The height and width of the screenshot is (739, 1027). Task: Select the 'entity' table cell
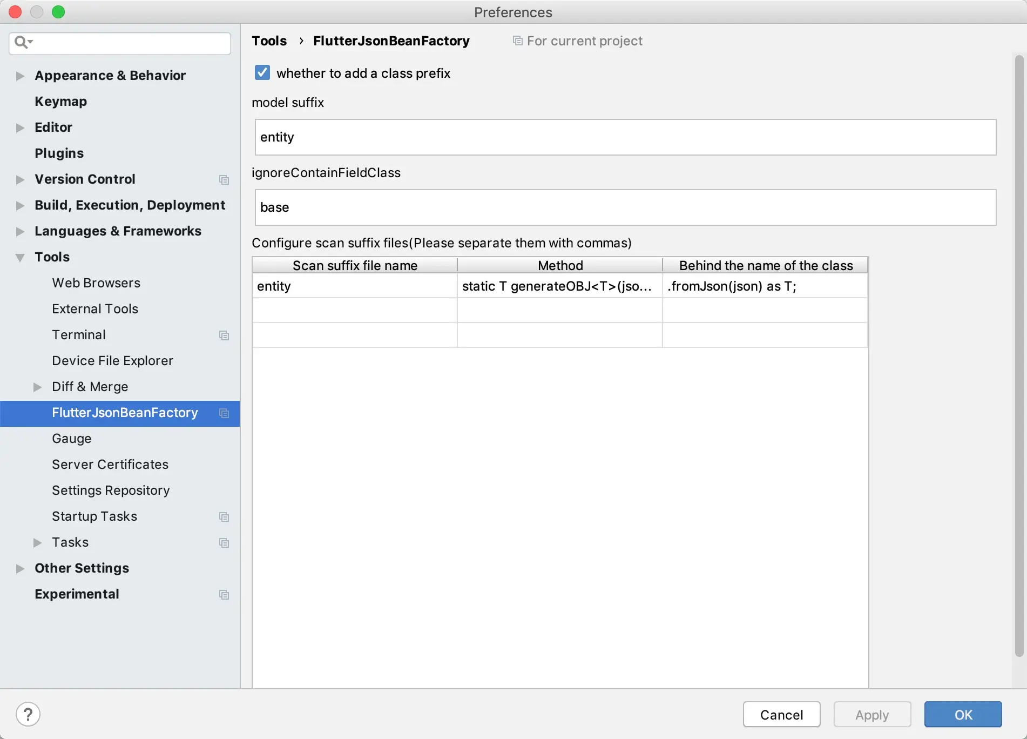click(355, 286)
